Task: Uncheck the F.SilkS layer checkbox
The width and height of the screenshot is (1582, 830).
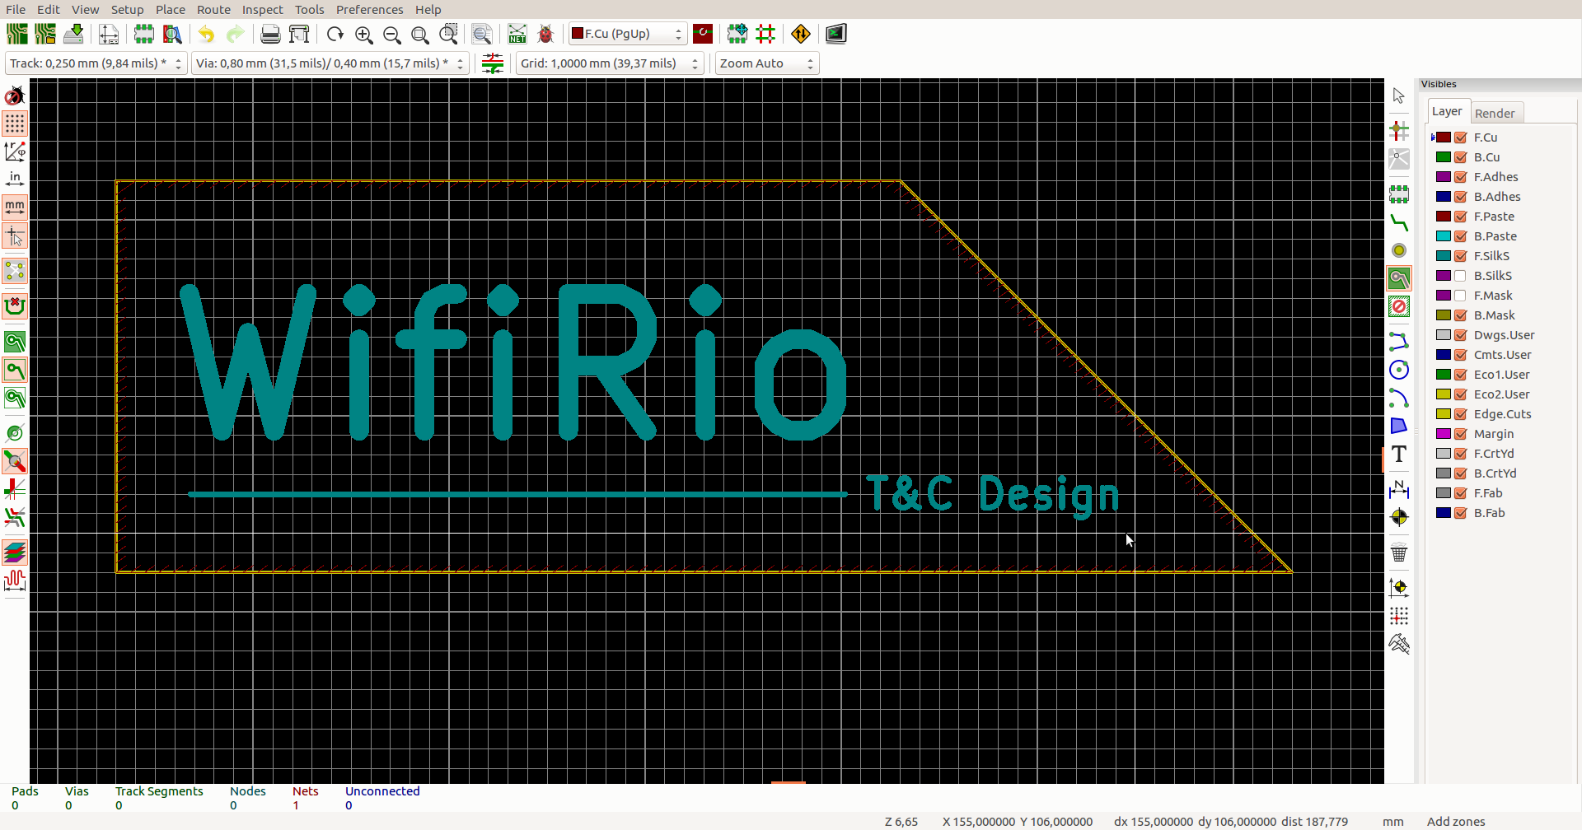Action: pos(1461,256)
